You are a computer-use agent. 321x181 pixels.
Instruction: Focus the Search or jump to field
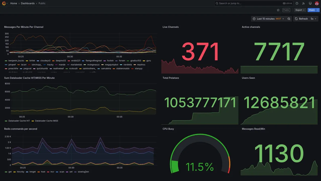[x=254, y=3]
